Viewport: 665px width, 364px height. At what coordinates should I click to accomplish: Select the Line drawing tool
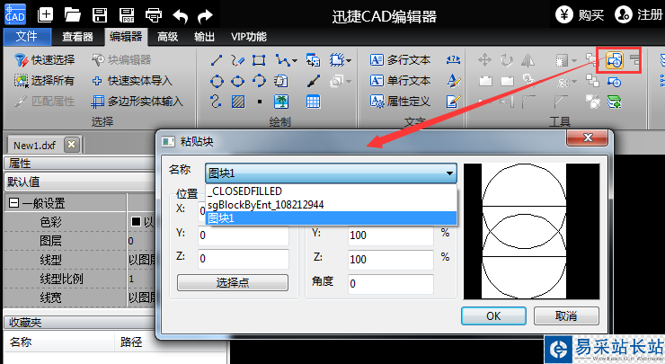click(x=217, y=60)
